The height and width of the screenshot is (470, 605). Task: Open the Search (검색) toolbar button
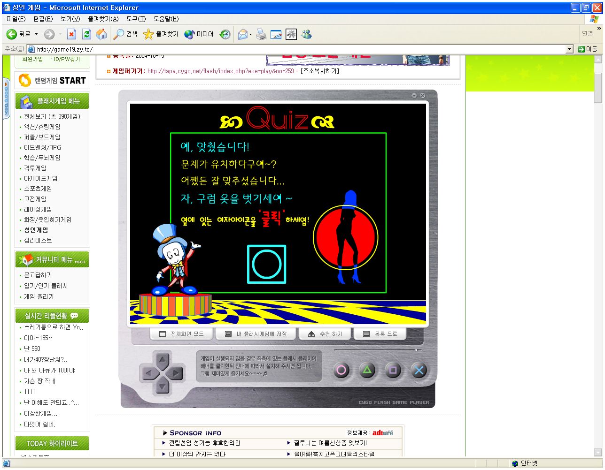(125, 34)
